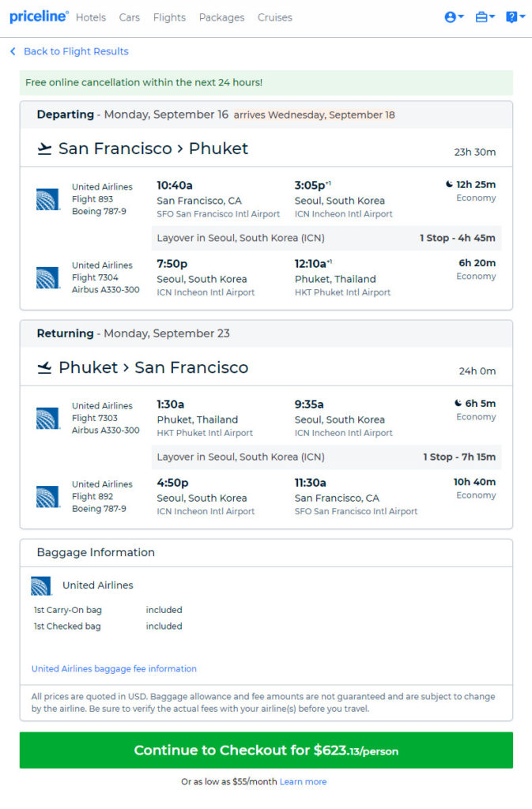Click the 1st Checked bag row
This screenshot has width=532, height=809.
pos(108,626)
